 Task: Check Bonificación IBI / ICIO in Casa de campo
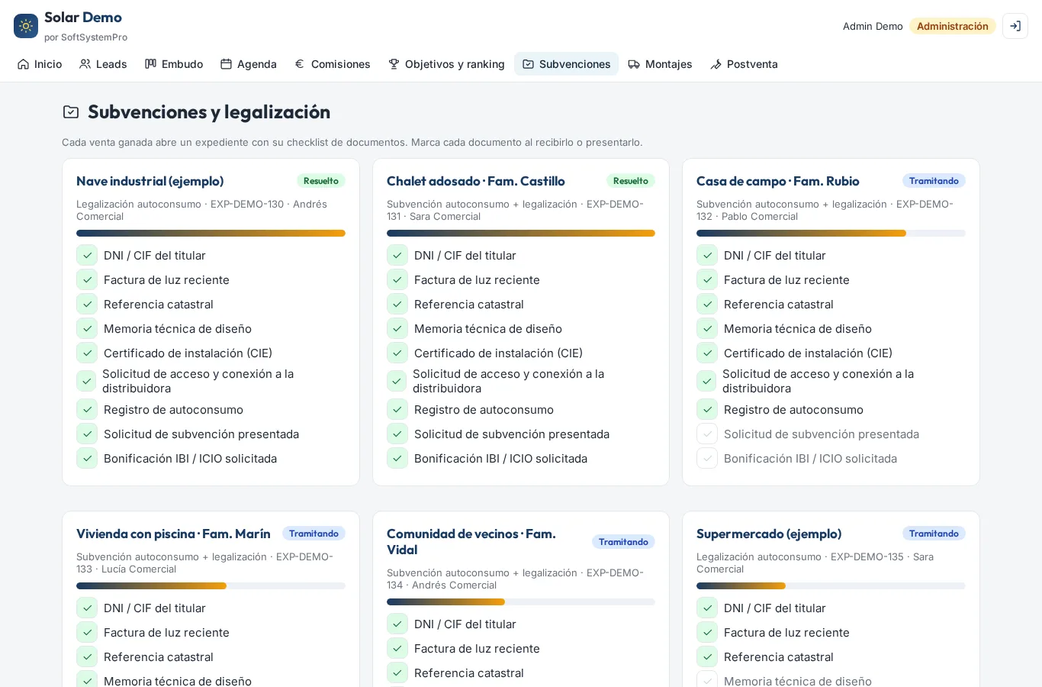tap(707, 459)
